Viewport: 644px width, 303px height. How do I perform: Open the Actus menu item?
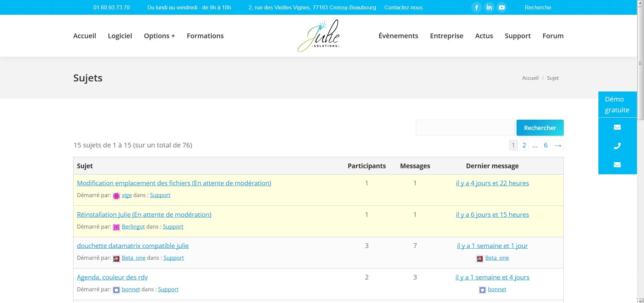point(484,36)
